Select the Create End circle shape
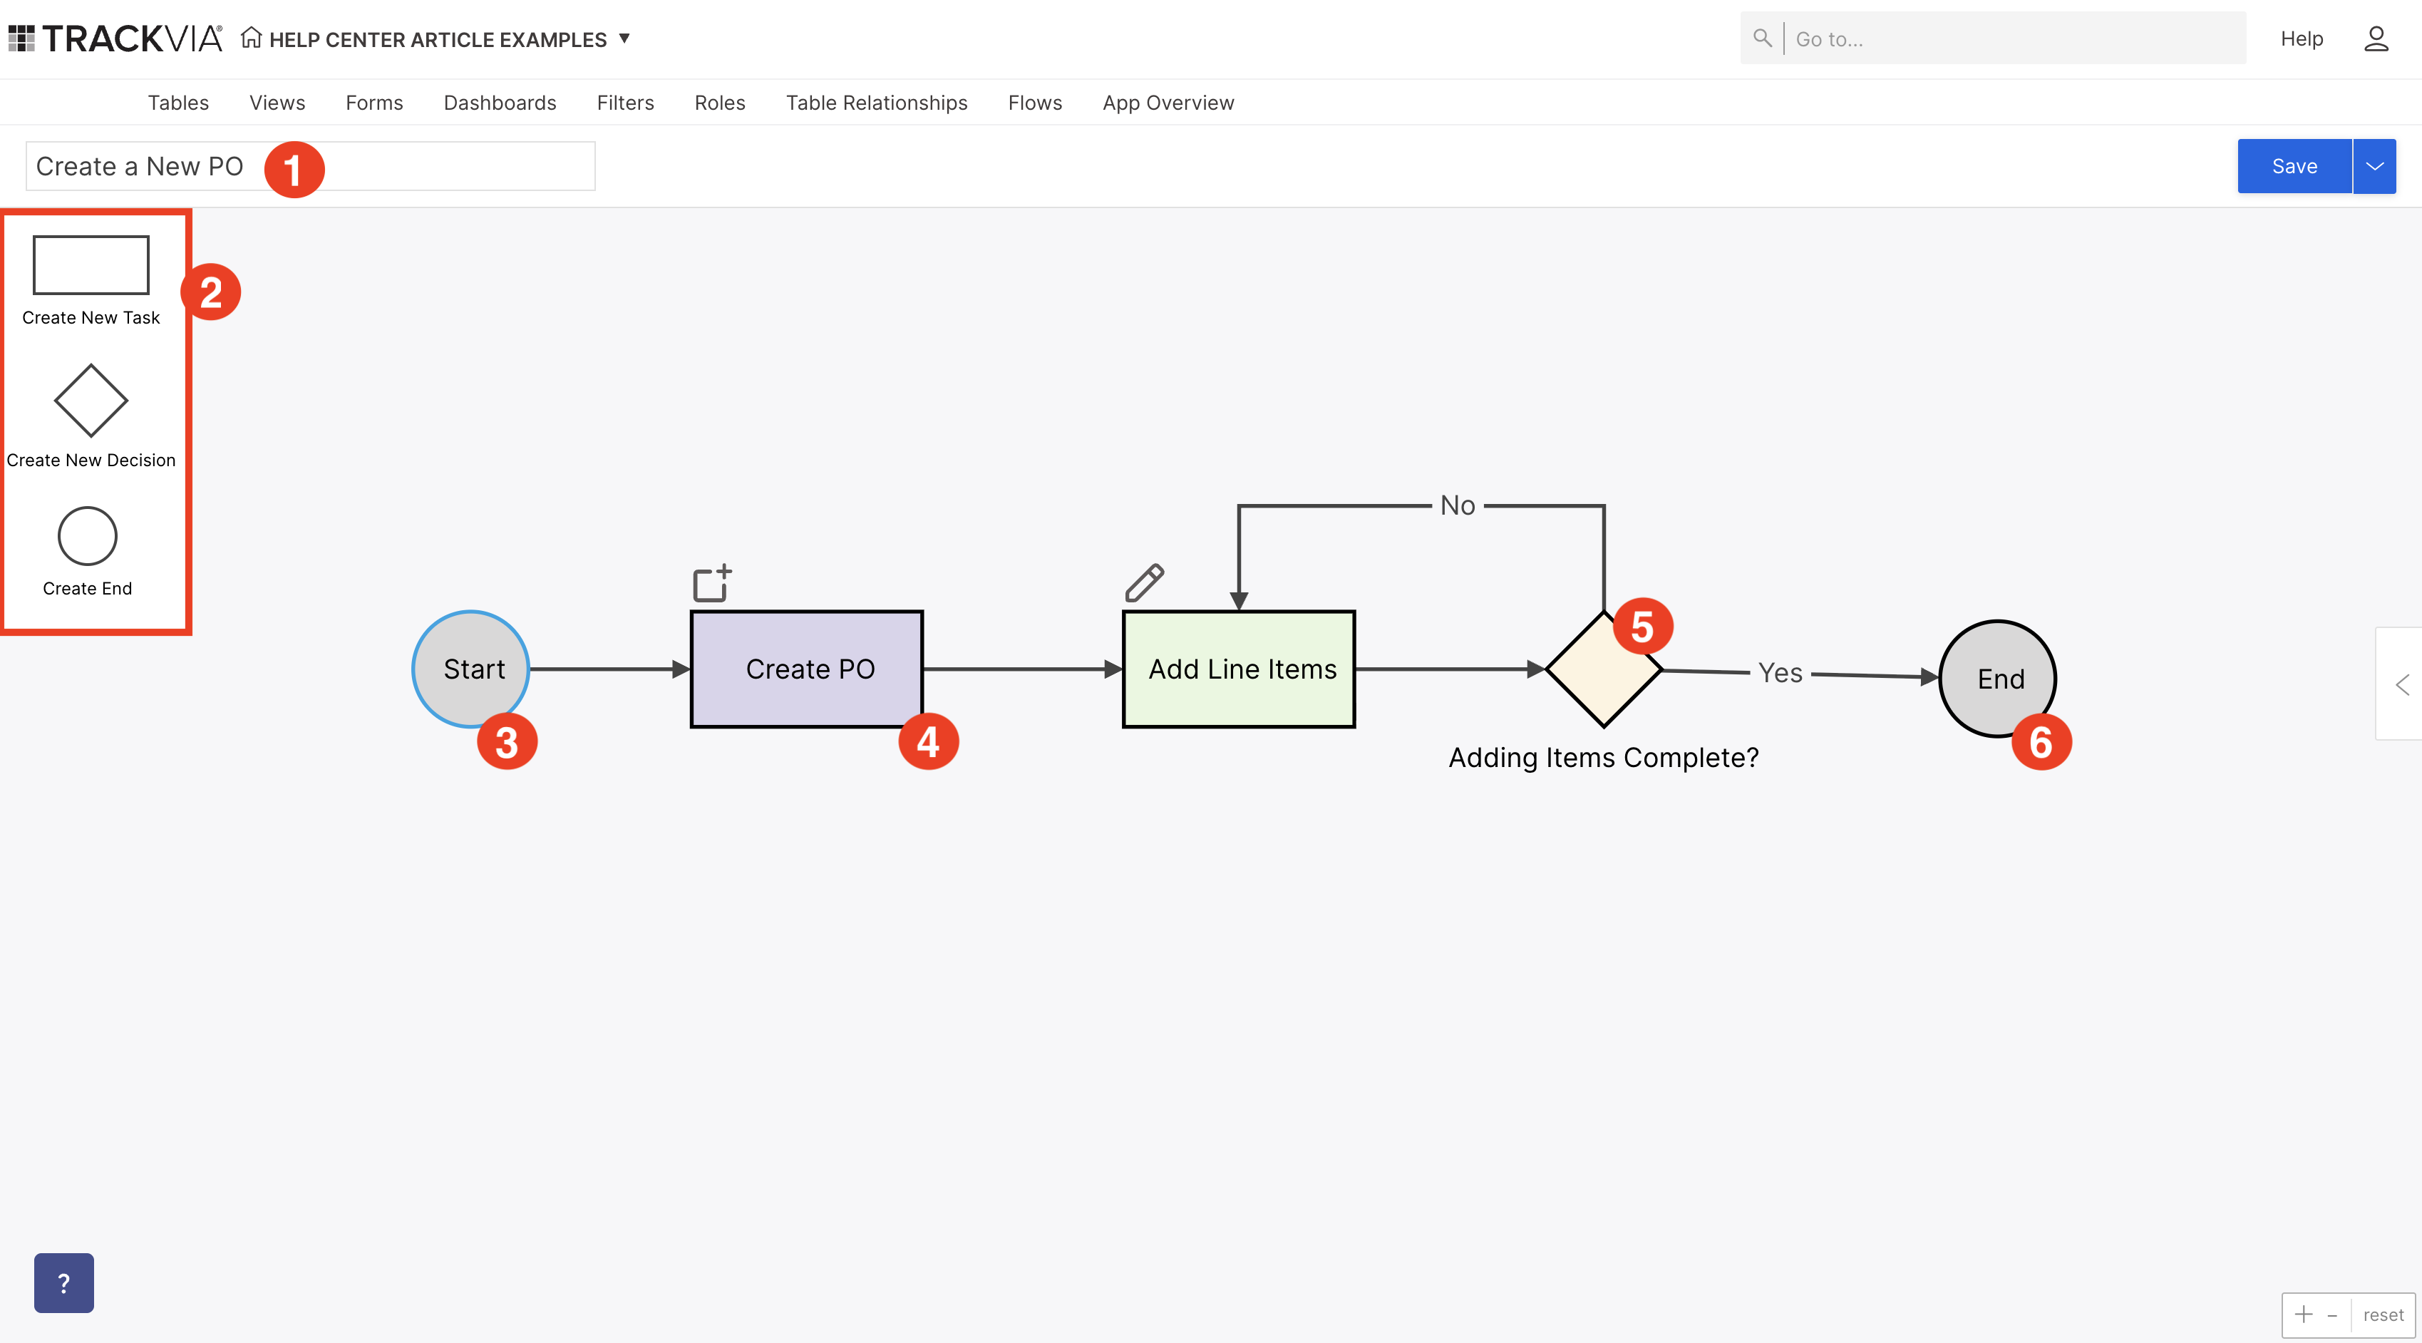2422x1343 pixels. 88,536
